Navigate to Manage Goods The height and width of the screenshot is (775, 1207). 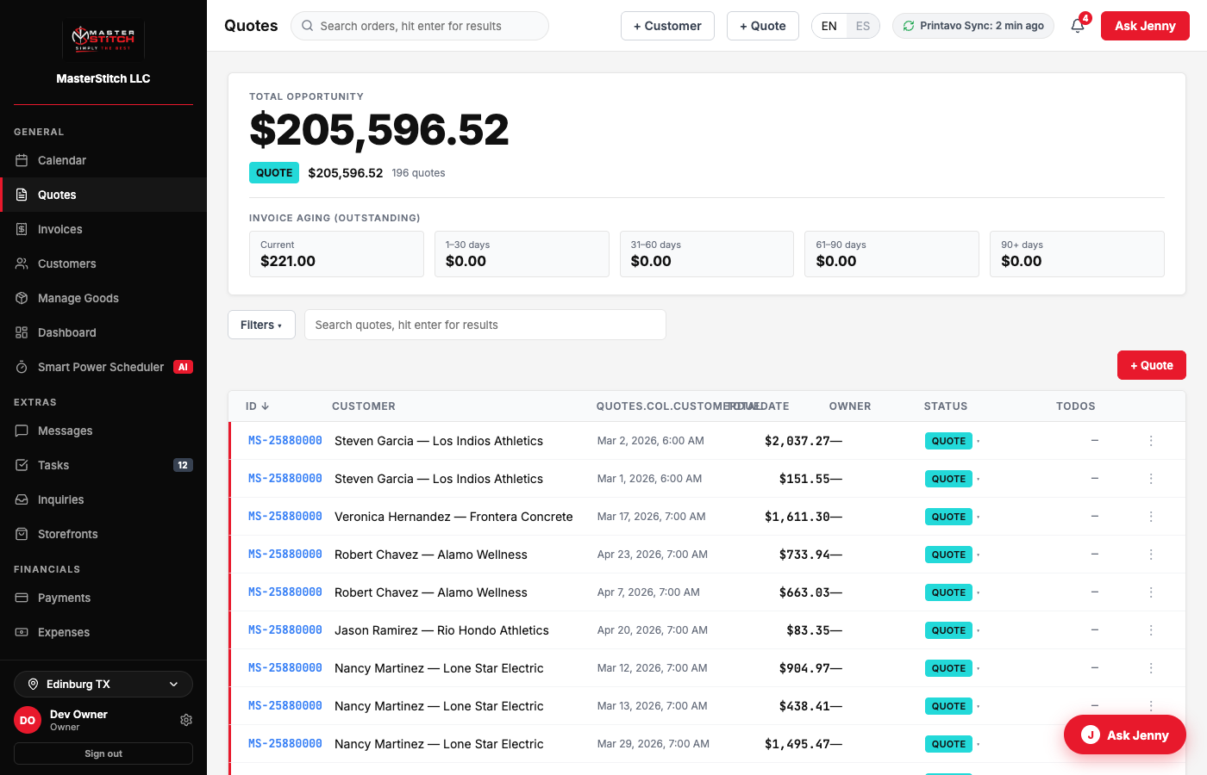(x=103, y=298)
